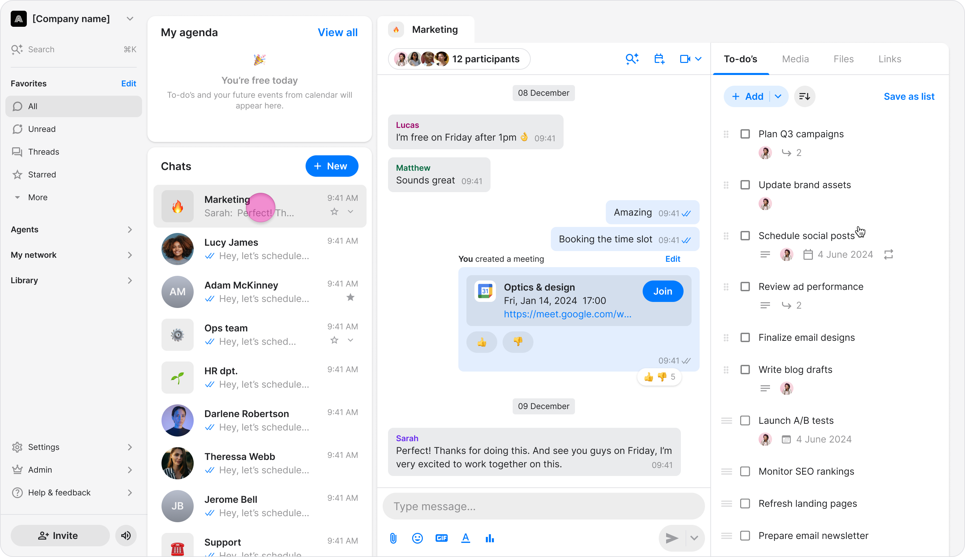Check the Schedule social posts to-do
965x557 pixels.
(x=745, y=236)
